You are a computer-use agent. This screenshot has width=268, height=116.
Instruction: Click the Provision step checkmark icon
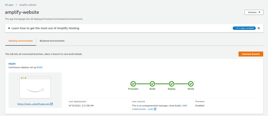click(133, 84)
